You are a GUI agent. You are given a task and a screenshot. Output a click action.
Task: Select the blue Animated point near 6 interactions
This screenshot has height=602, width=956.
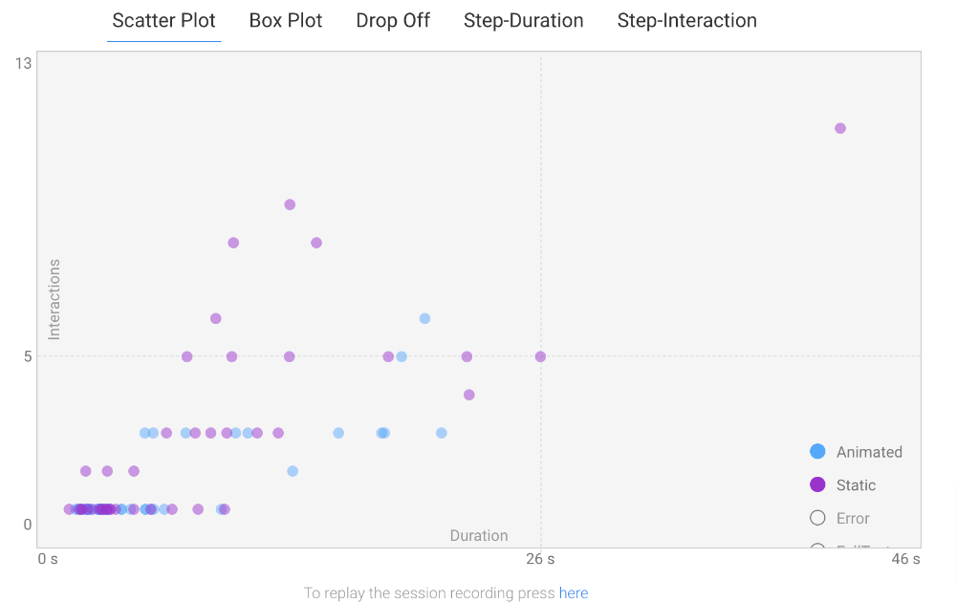tap(424, 316)
